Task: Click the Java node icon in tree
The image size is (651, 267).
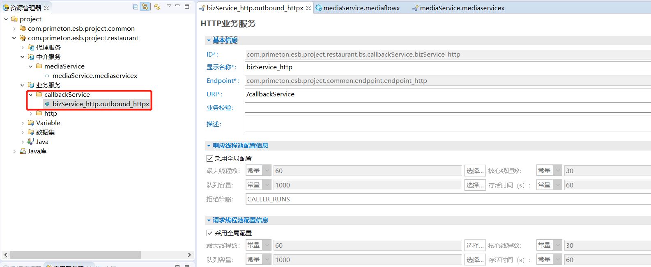Action: pos(31,141)
